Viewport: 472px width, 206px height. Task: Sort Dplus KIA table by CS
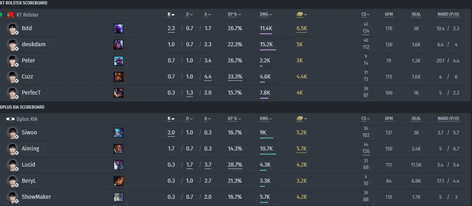click(366, 119)
